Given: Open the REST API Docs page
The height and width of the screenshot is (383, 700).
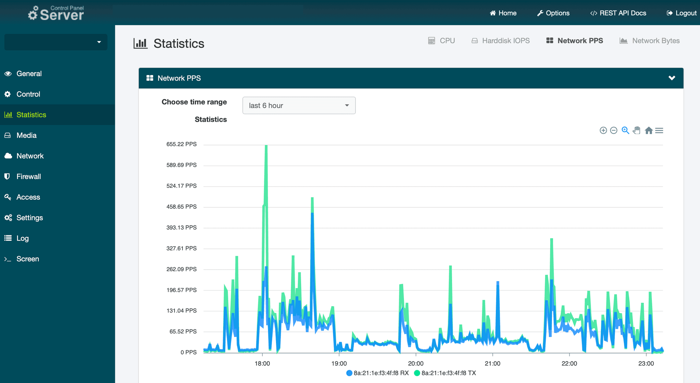Looking at the screenshot, I should point(618,13).
